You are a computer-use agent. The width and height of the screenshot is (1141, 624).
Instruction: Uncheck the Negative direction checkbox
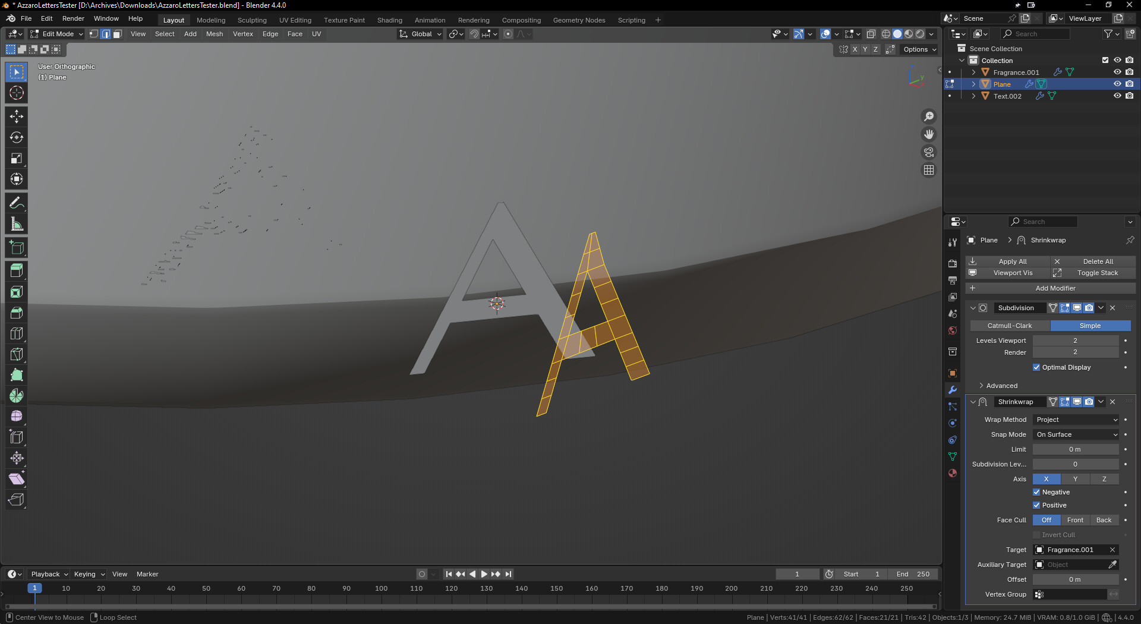[x=1036, y=492]
